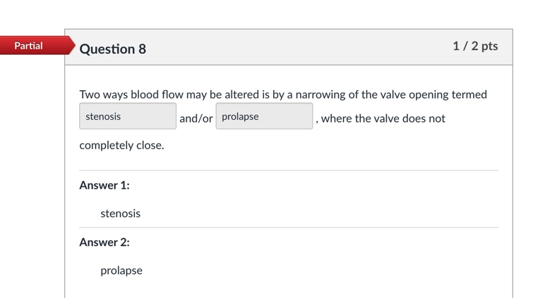Click the Answer 1: label
The height and width of the screenshot is (298, 545).
(x=104, y=185)
